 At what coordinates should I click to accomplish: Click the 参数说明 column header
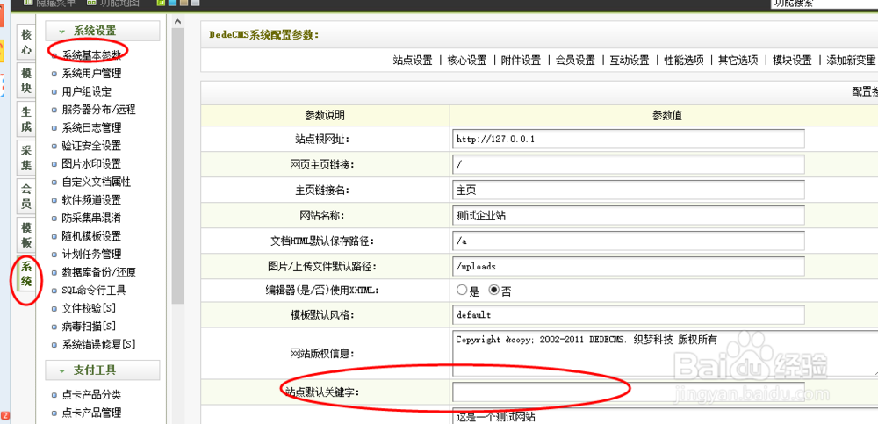tap(325, 116)
